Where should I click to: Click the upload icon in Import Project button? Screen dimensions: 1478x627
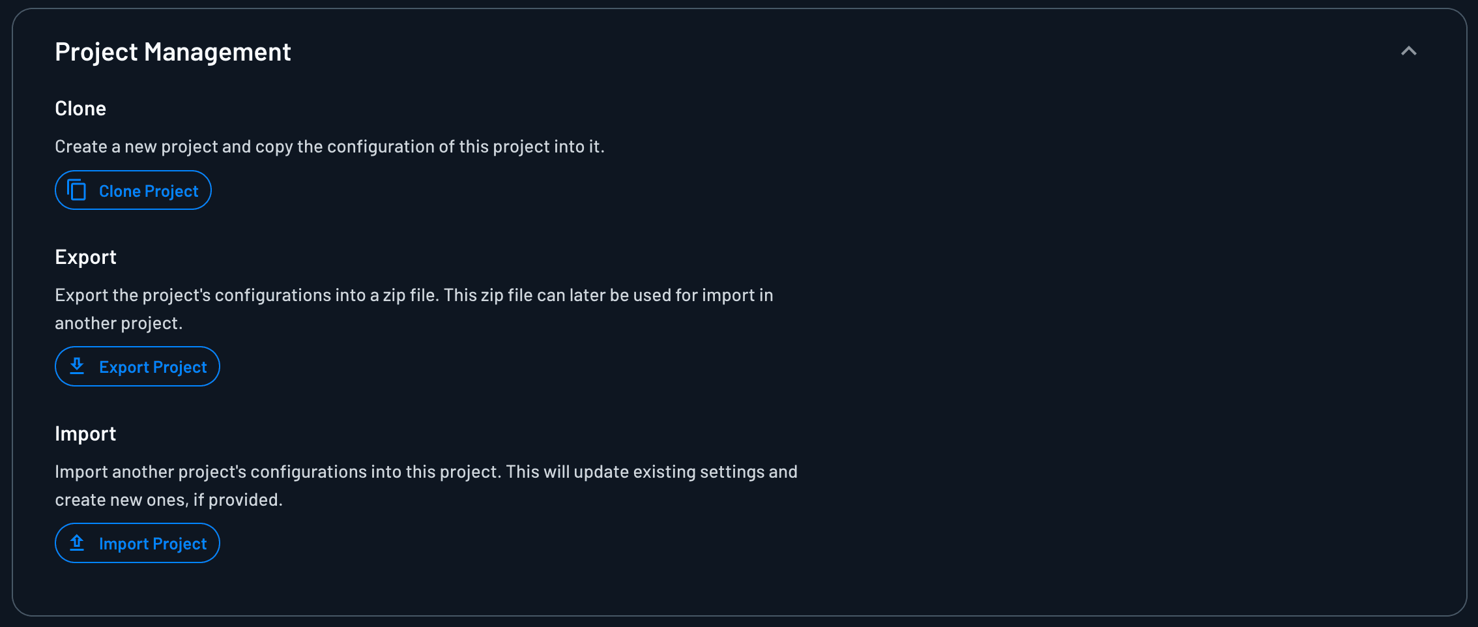point(78,543)
